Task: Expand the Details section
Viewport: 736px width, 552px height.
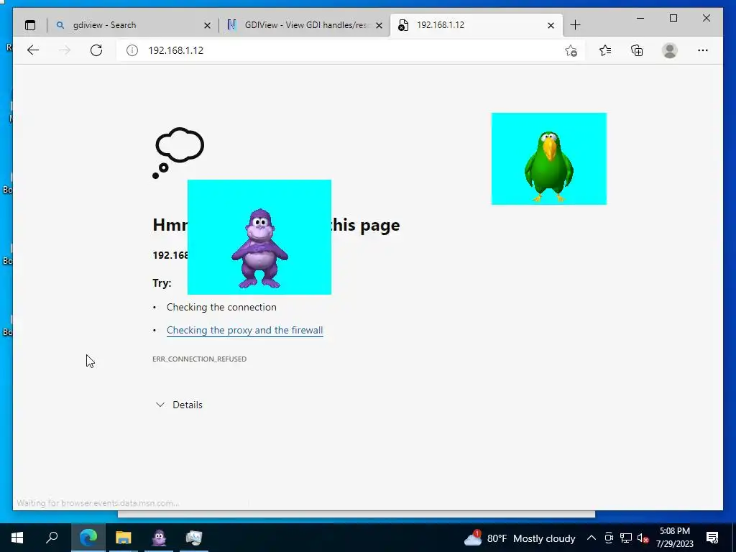Action: pos(179,405)
